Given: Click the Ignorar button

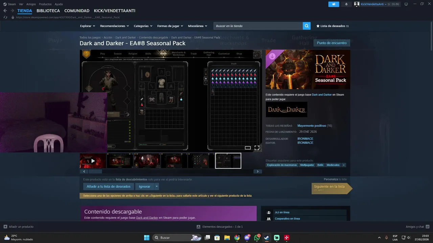Looking at the screenshot, I should [x=144, y=186].
